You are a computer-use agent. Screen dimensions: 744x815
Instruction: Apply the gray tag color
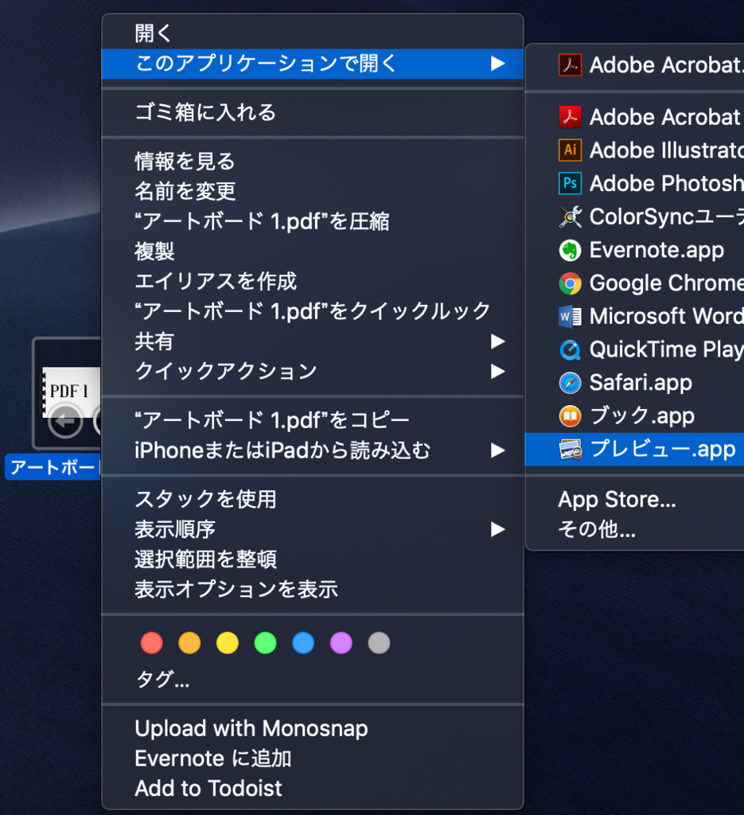pyautogui.click(x=380, y=643)
